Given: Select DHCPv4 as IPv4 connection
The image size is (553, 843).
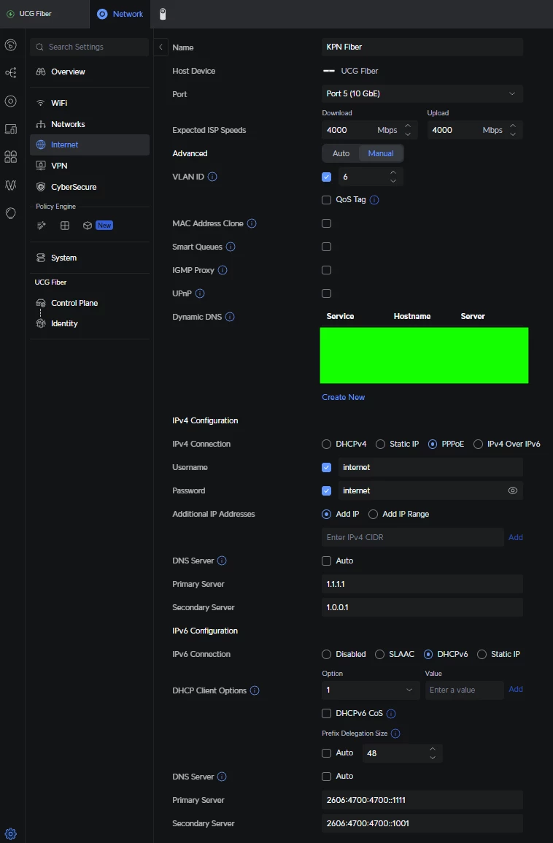Looking at the screenshot, I should click(x=327, y=444).
